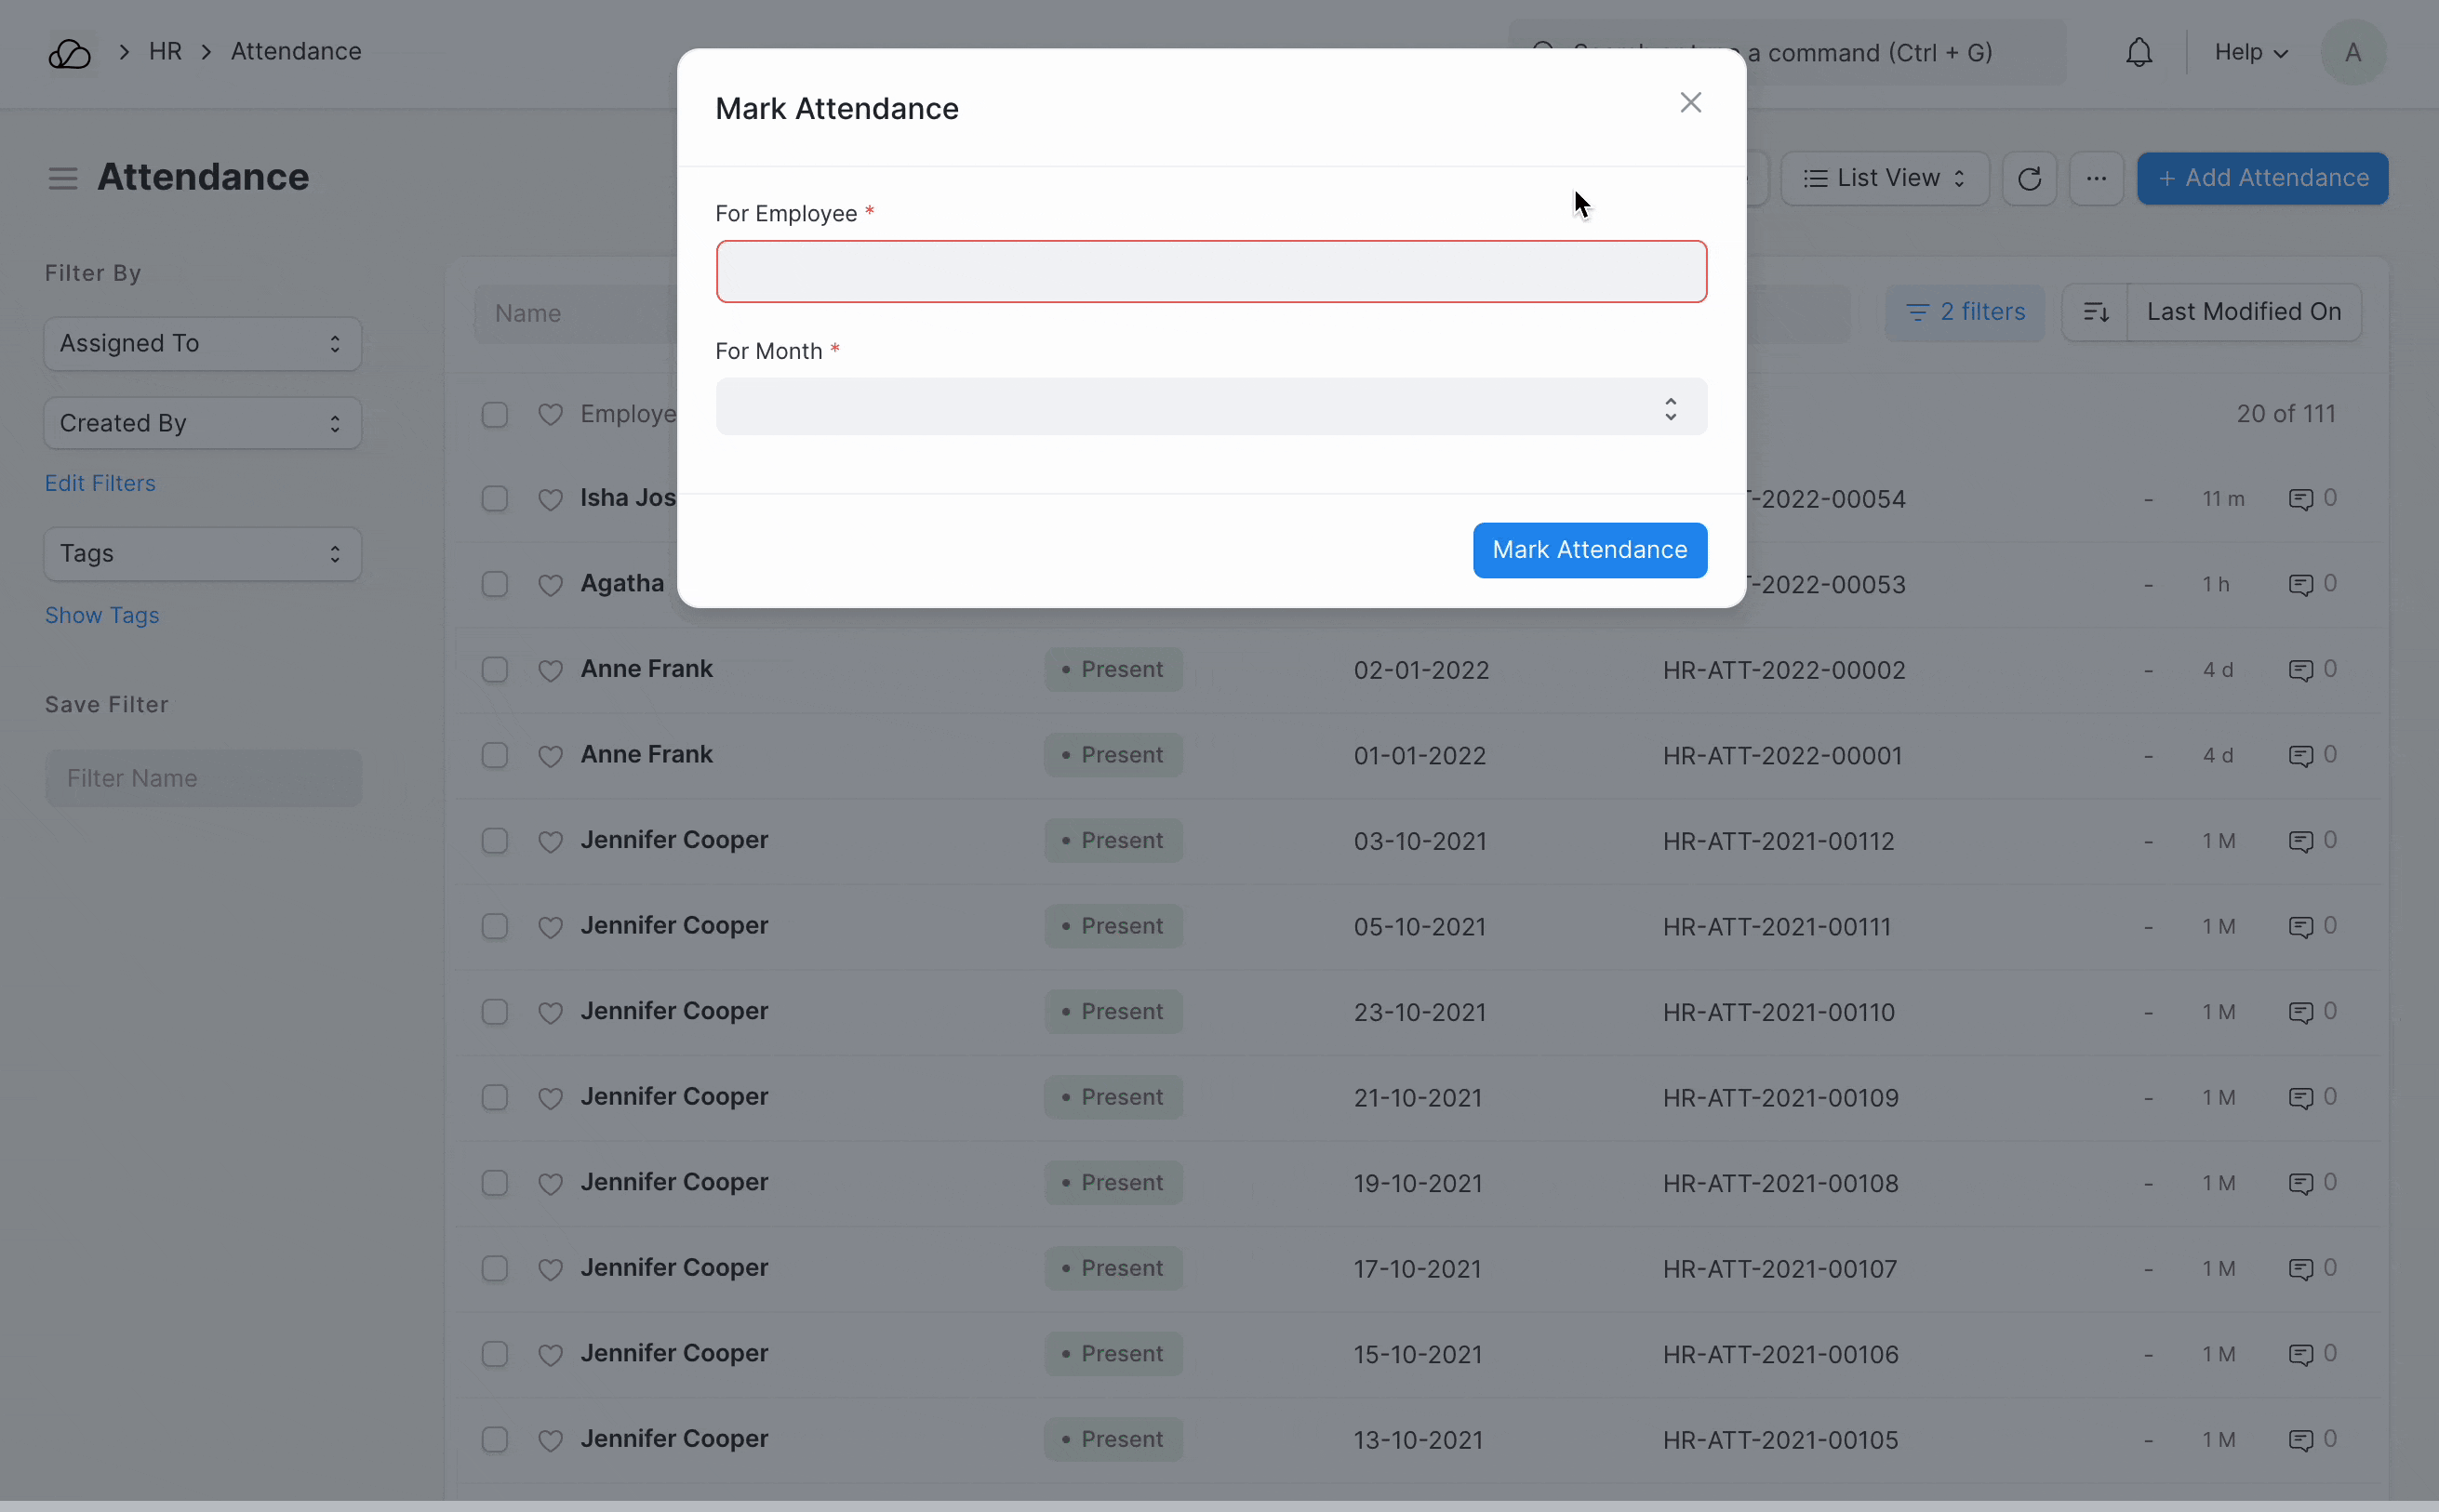
Task: Toggle the sort direction icon
Action: [x=2095, y=313]
